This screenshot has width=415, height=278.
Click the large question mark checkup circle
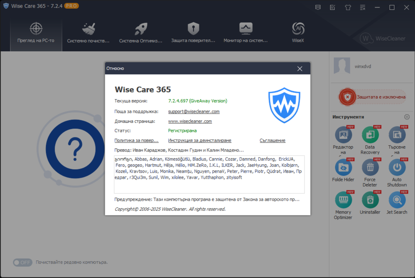75,149
